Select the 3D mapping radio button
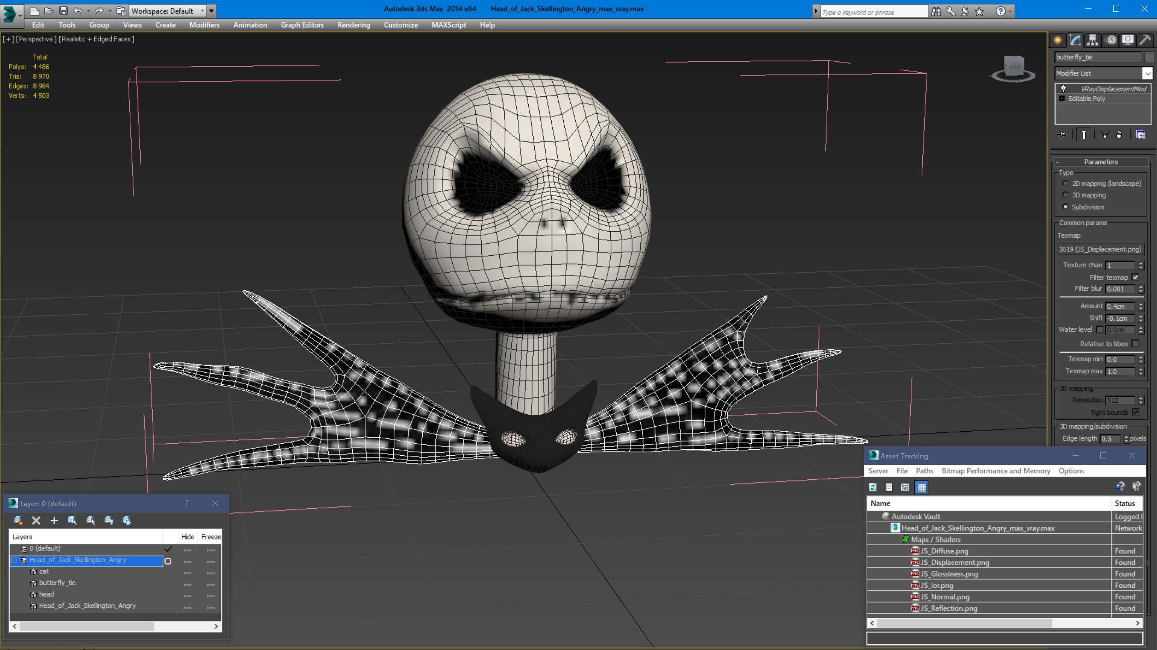Image resolution: width=1157 pixels, height=650 pixels. 1065,195
